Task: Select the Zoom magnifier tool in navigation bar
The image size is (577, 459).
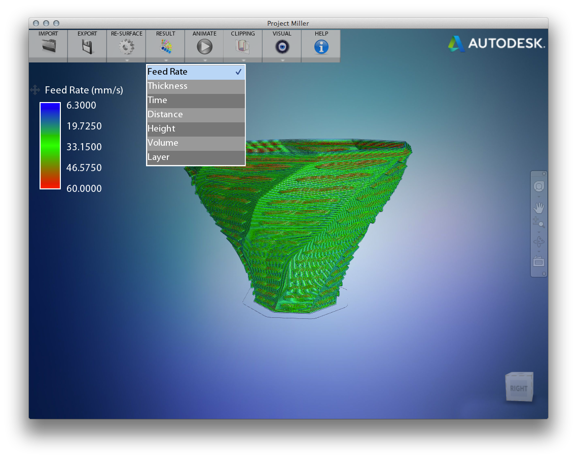Action: [x=538, y=222]
